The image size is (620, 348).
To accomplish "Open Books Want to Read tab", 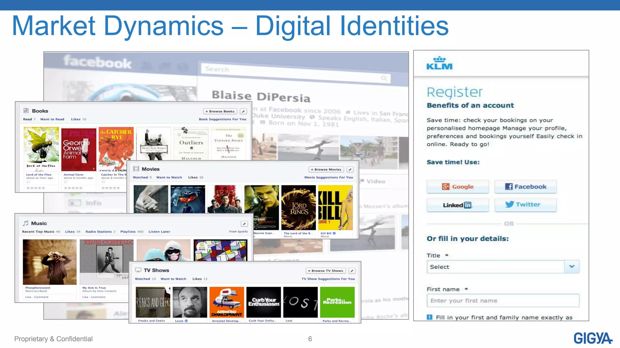I will pos(52,119).
